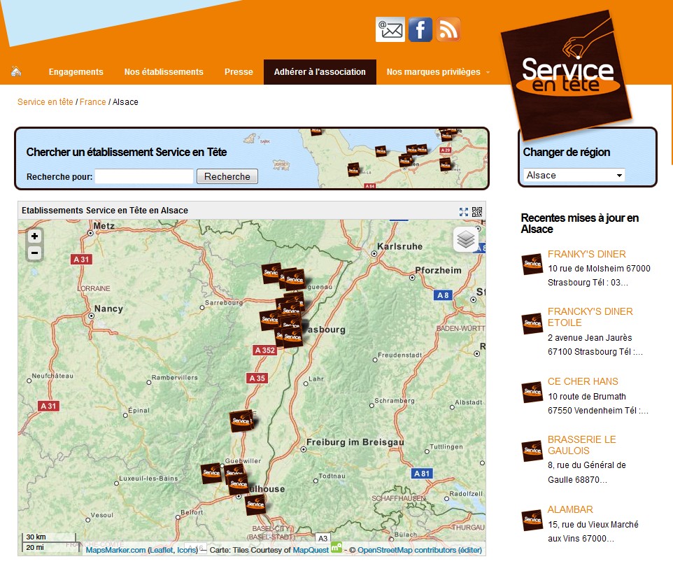This screenshot has height=566, width=673.
Task: Click the éditer map link
Action: tap(469, 550)
